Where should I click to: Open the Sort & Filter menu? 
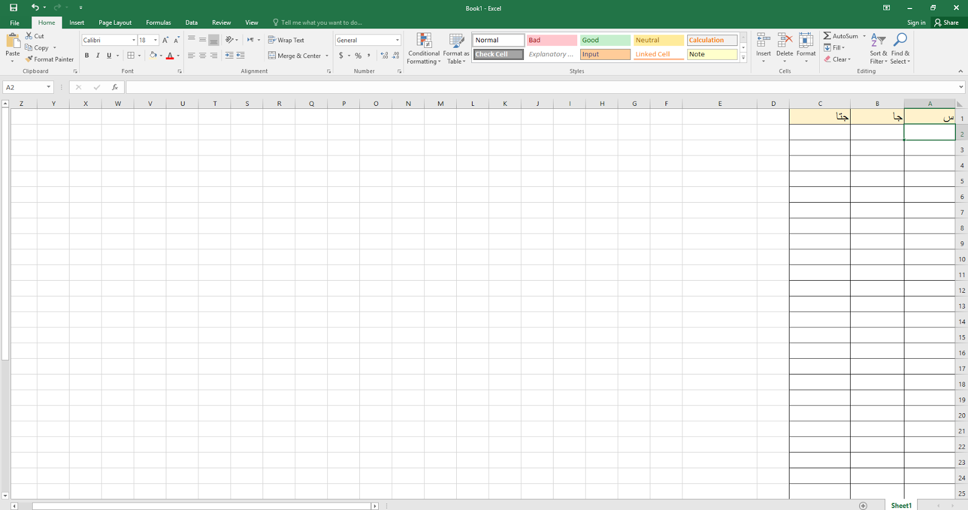coord(878,48)
